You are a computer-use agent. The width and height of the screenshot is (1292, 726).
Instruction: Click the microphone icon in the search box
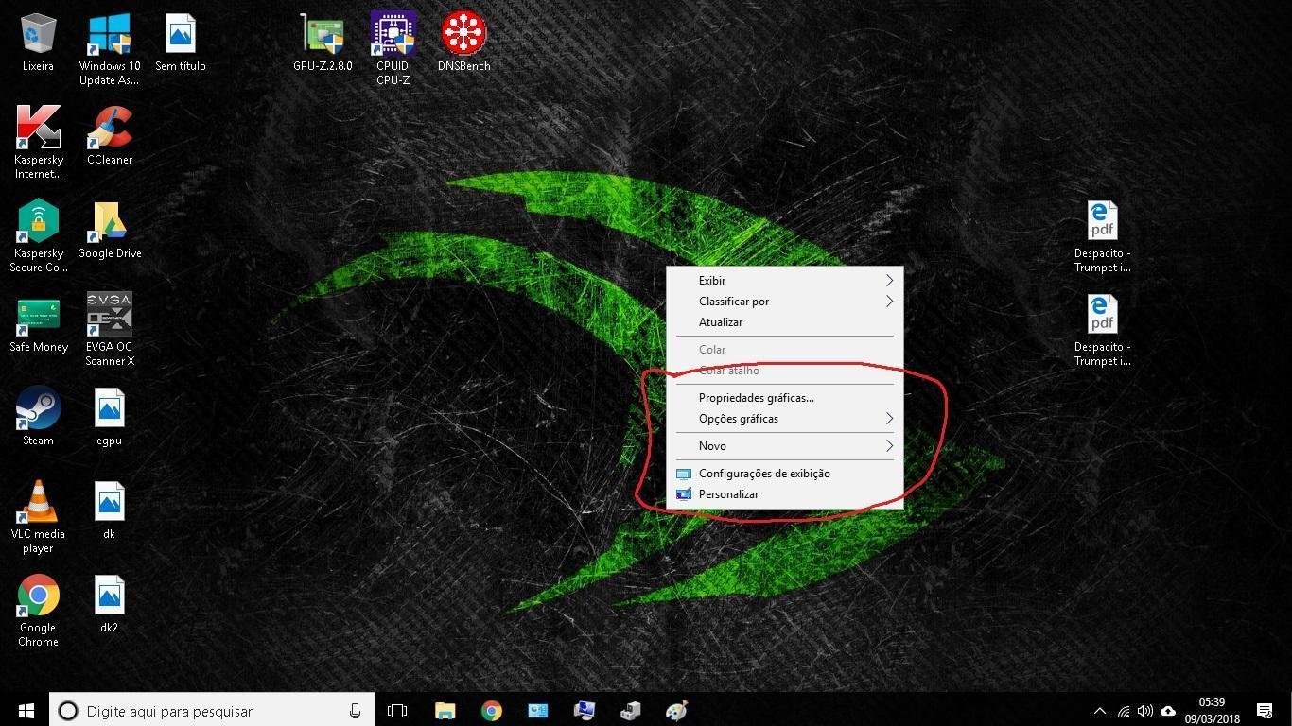pyautogui.click(x=355, y=711)
